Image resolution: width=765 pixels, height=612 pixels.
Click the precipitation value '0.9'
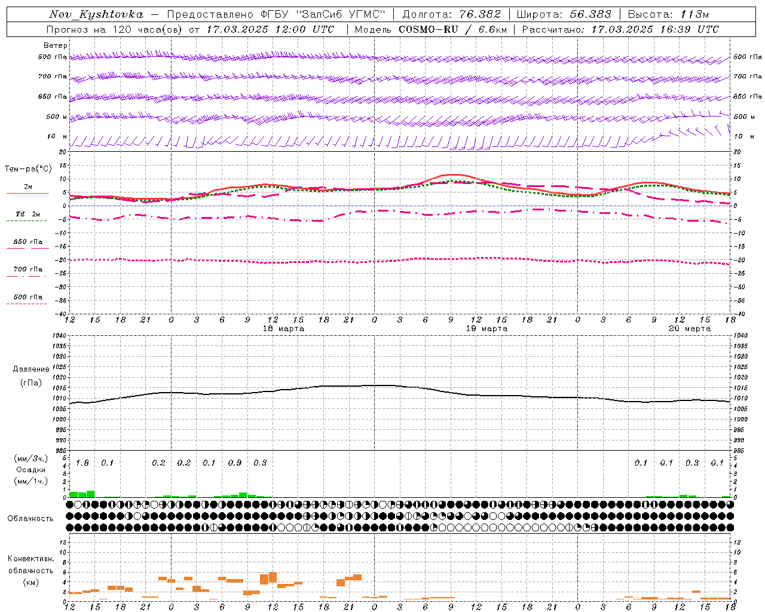[x=235, y=463]
